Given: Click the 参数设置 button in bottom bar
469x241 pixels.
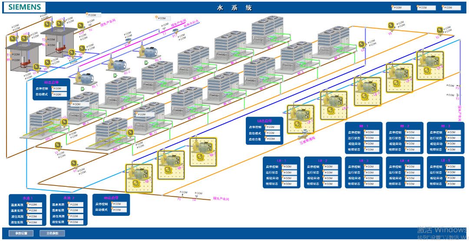Looking at the screenshot, I should pyautogui.click(x=21, y=233).
